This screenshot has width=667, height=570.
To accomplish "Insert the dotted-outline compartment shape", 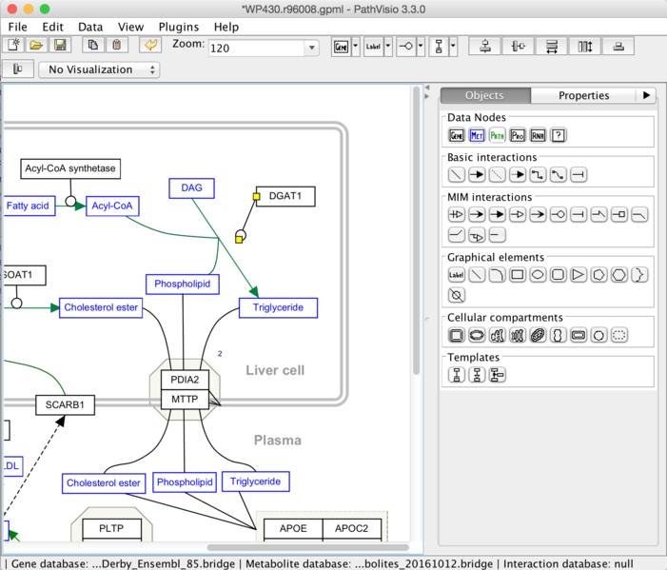I will (x=619, y=335).
